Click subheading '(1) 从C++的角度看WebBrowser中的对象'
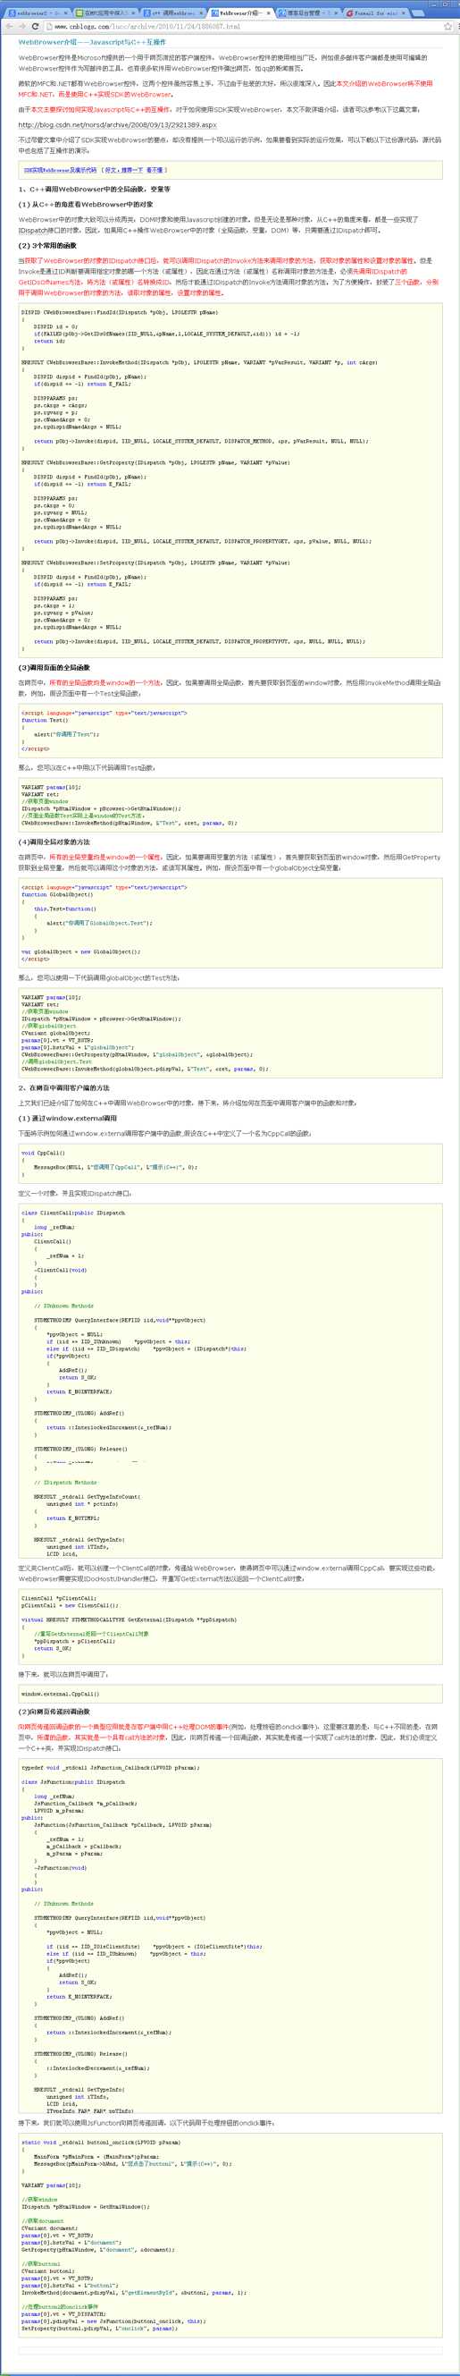The image size is (460, 2376). click(86, 205)
